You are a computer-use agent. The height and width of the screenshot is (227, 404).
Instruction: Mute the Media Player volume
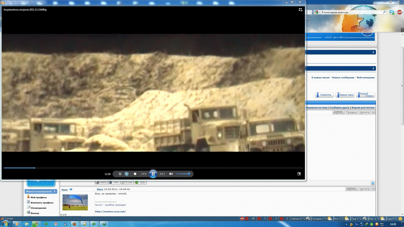[x=171, y=174]
